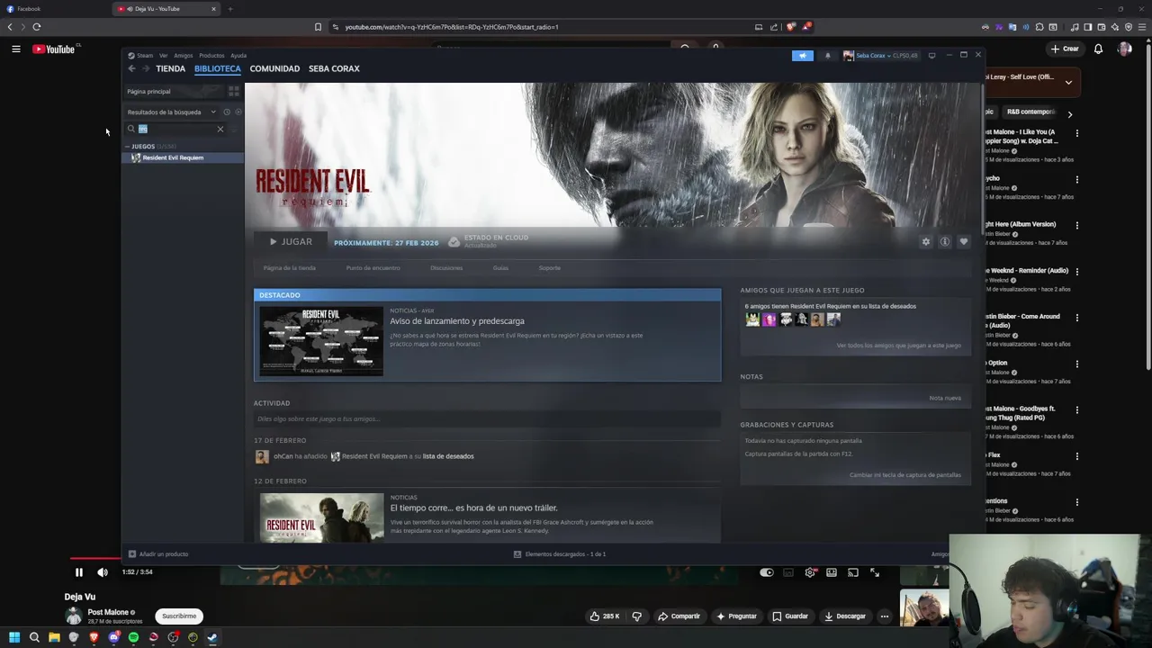Change screenshot capture key link
The width and height of the screenshot is (1152, 648).
(904, 475)
